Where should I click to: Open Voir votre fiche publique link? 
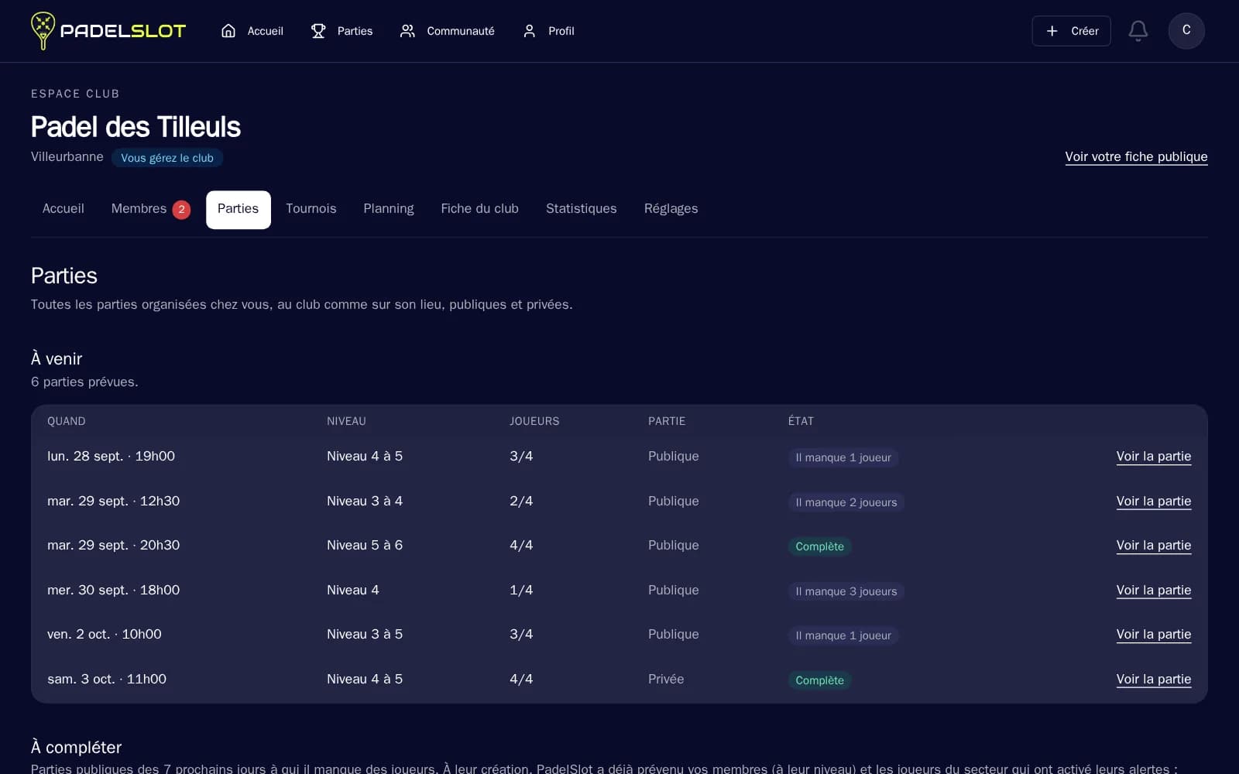[x=1136, y=157]
